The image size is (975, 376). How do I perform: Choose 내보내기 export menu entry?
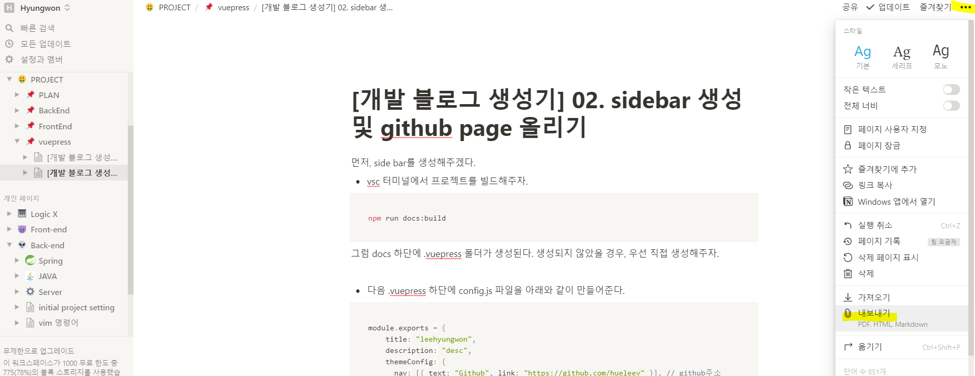pos(902,318)
